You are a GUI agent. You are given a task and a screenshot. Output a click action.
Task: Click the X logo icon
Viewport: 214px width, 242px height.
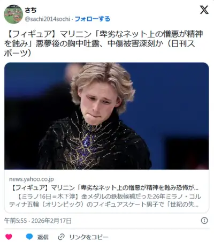coord(204,10)
